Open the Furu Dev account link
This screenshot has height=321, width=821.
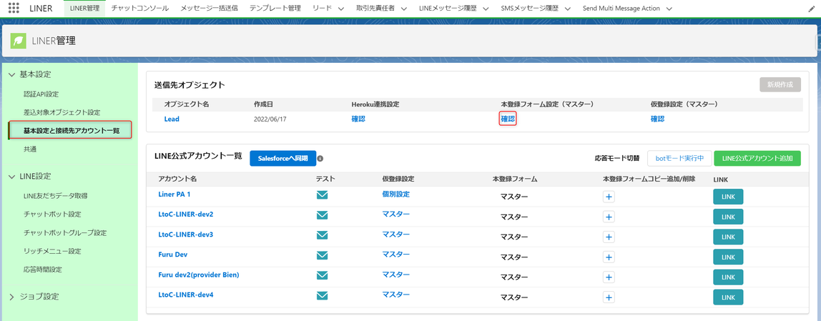[173, 255]
